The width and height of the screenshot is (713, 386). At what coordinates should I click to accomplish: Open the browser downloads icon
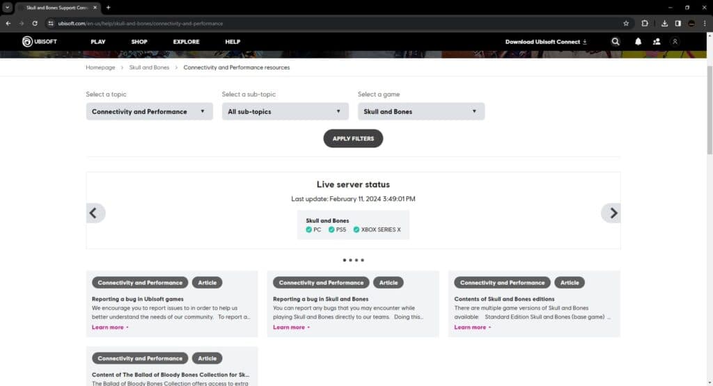664,23
